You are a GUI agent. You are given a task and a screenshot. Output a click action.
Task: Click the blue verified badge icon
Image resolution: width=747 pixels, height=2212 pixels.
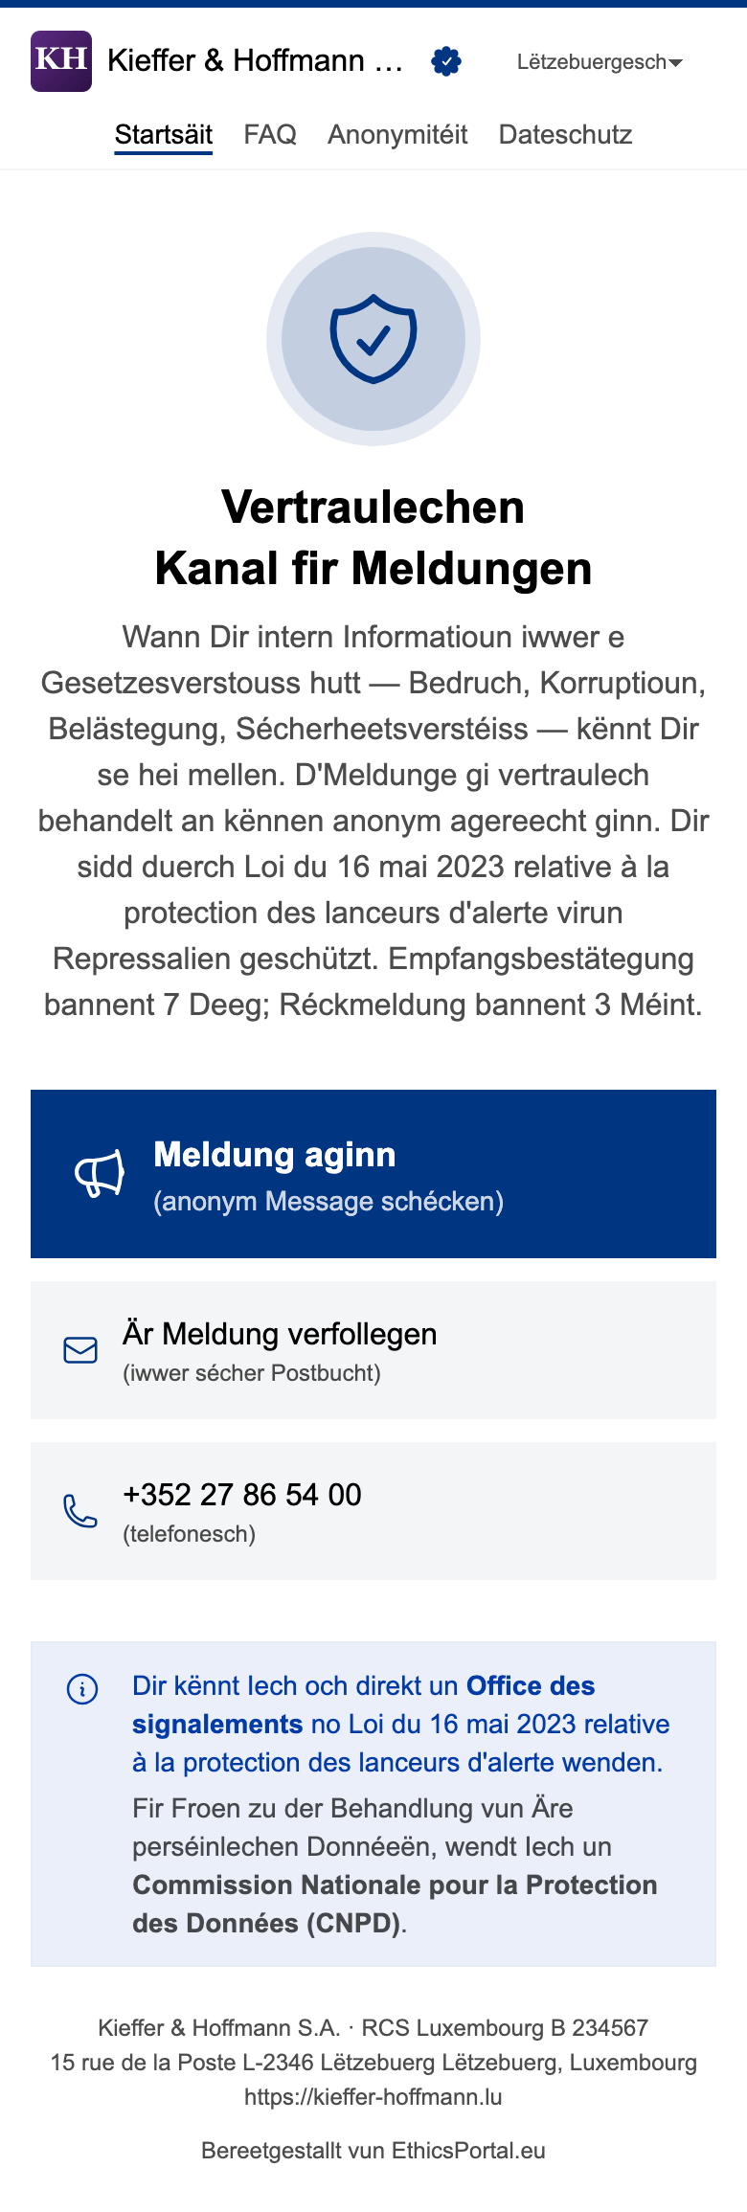pos(446,61)
